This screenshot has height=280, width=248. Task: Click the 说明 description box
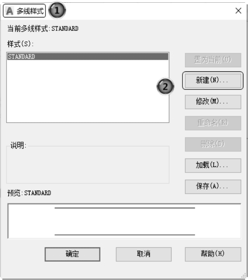pos(88,165)
